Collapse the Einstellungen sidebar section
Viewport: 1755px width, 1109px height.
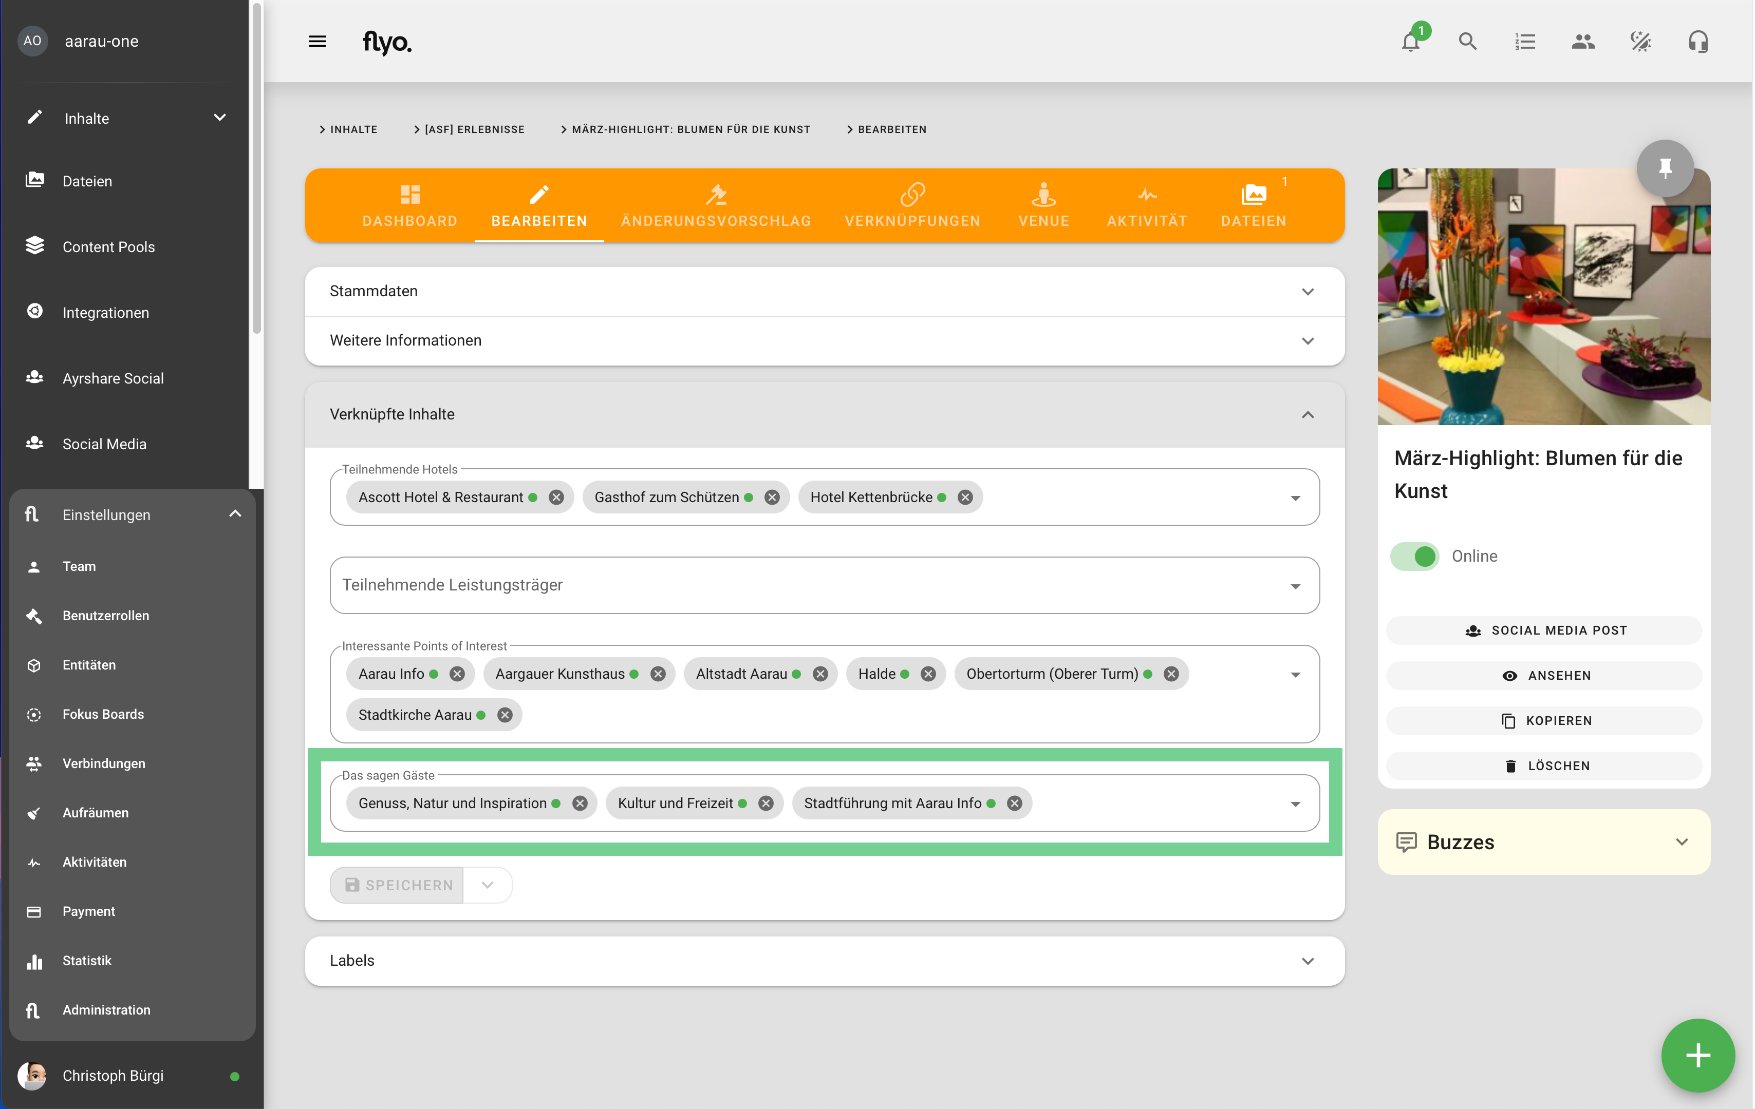coord(235,514)
